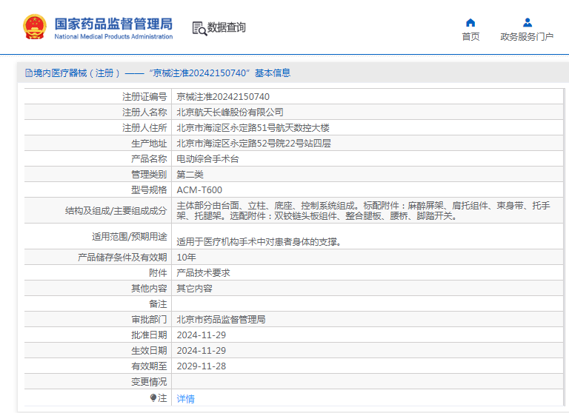The height and width of the screenshot is (413, 569).
Task: Click the 数据查询 heading text
Action: pos(227,27)
